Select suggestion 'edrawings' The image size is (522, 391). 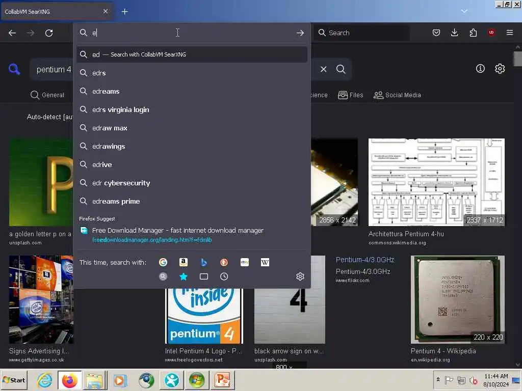[x=192, y=146]
